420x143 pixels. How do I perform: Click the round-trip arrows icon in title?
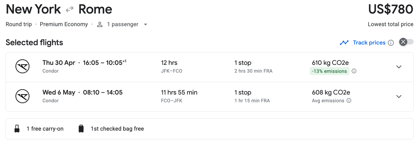(x=70, y=9)
